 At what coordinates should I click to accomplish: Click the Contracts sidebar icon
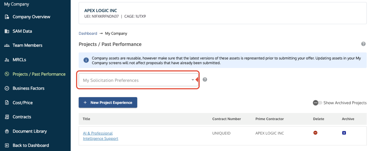(x=7, y=117)
